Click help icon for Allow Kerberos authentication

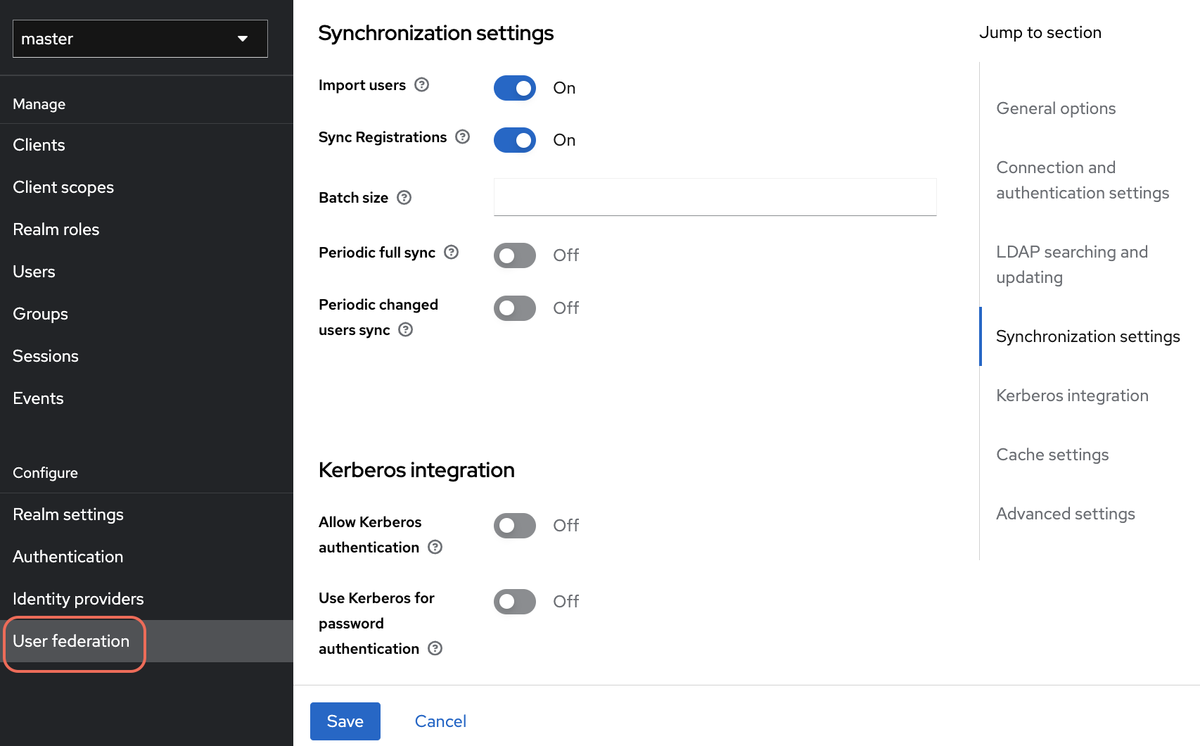pyautogui.click(x=435, y=548)
